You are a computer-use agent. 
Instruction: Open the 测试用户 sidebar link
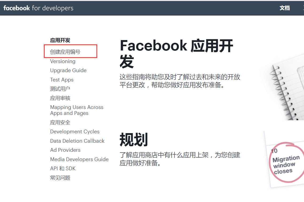60,89
